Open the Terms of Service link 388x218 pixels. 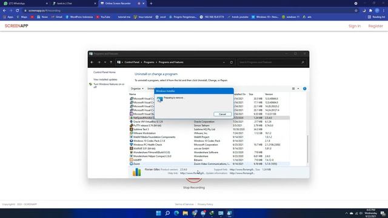184,205
